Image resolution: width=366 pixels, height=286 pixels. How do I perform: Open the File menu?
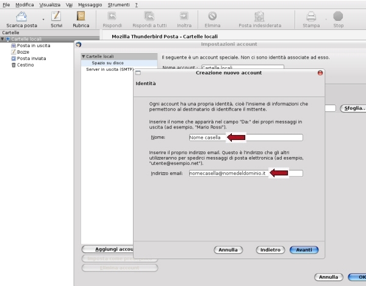6,5
